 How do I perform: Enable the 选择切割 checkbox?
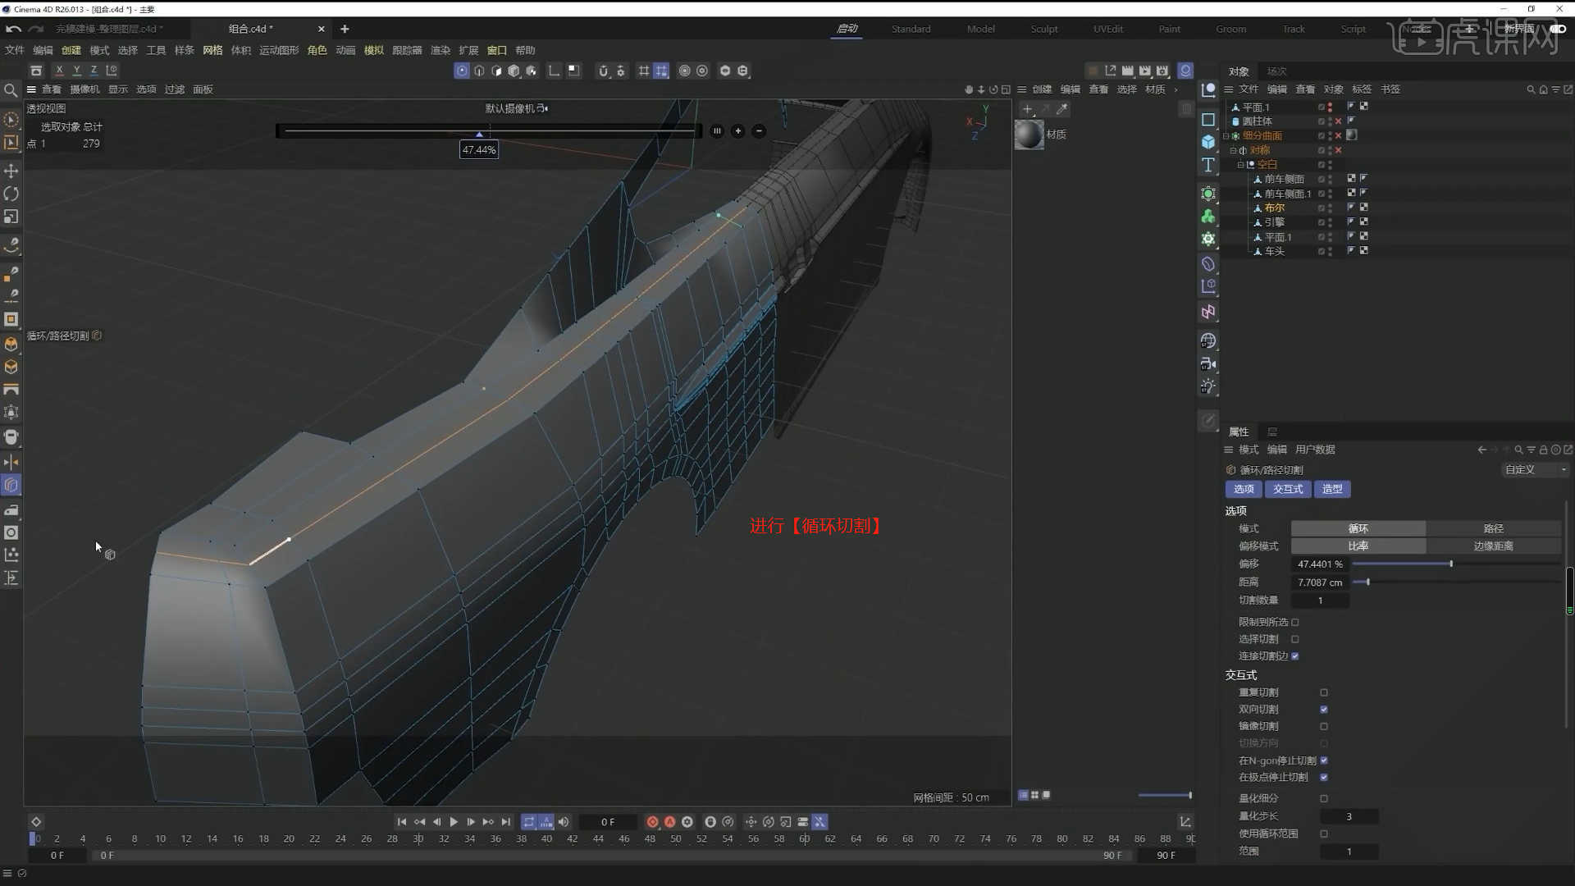coord(1295,639)
